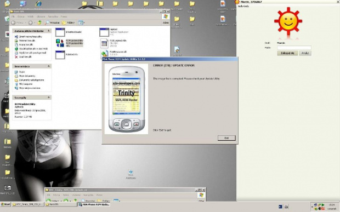Open the Plik menu in top Explorer
Viewport: 340px width, 212px height.
13,16
